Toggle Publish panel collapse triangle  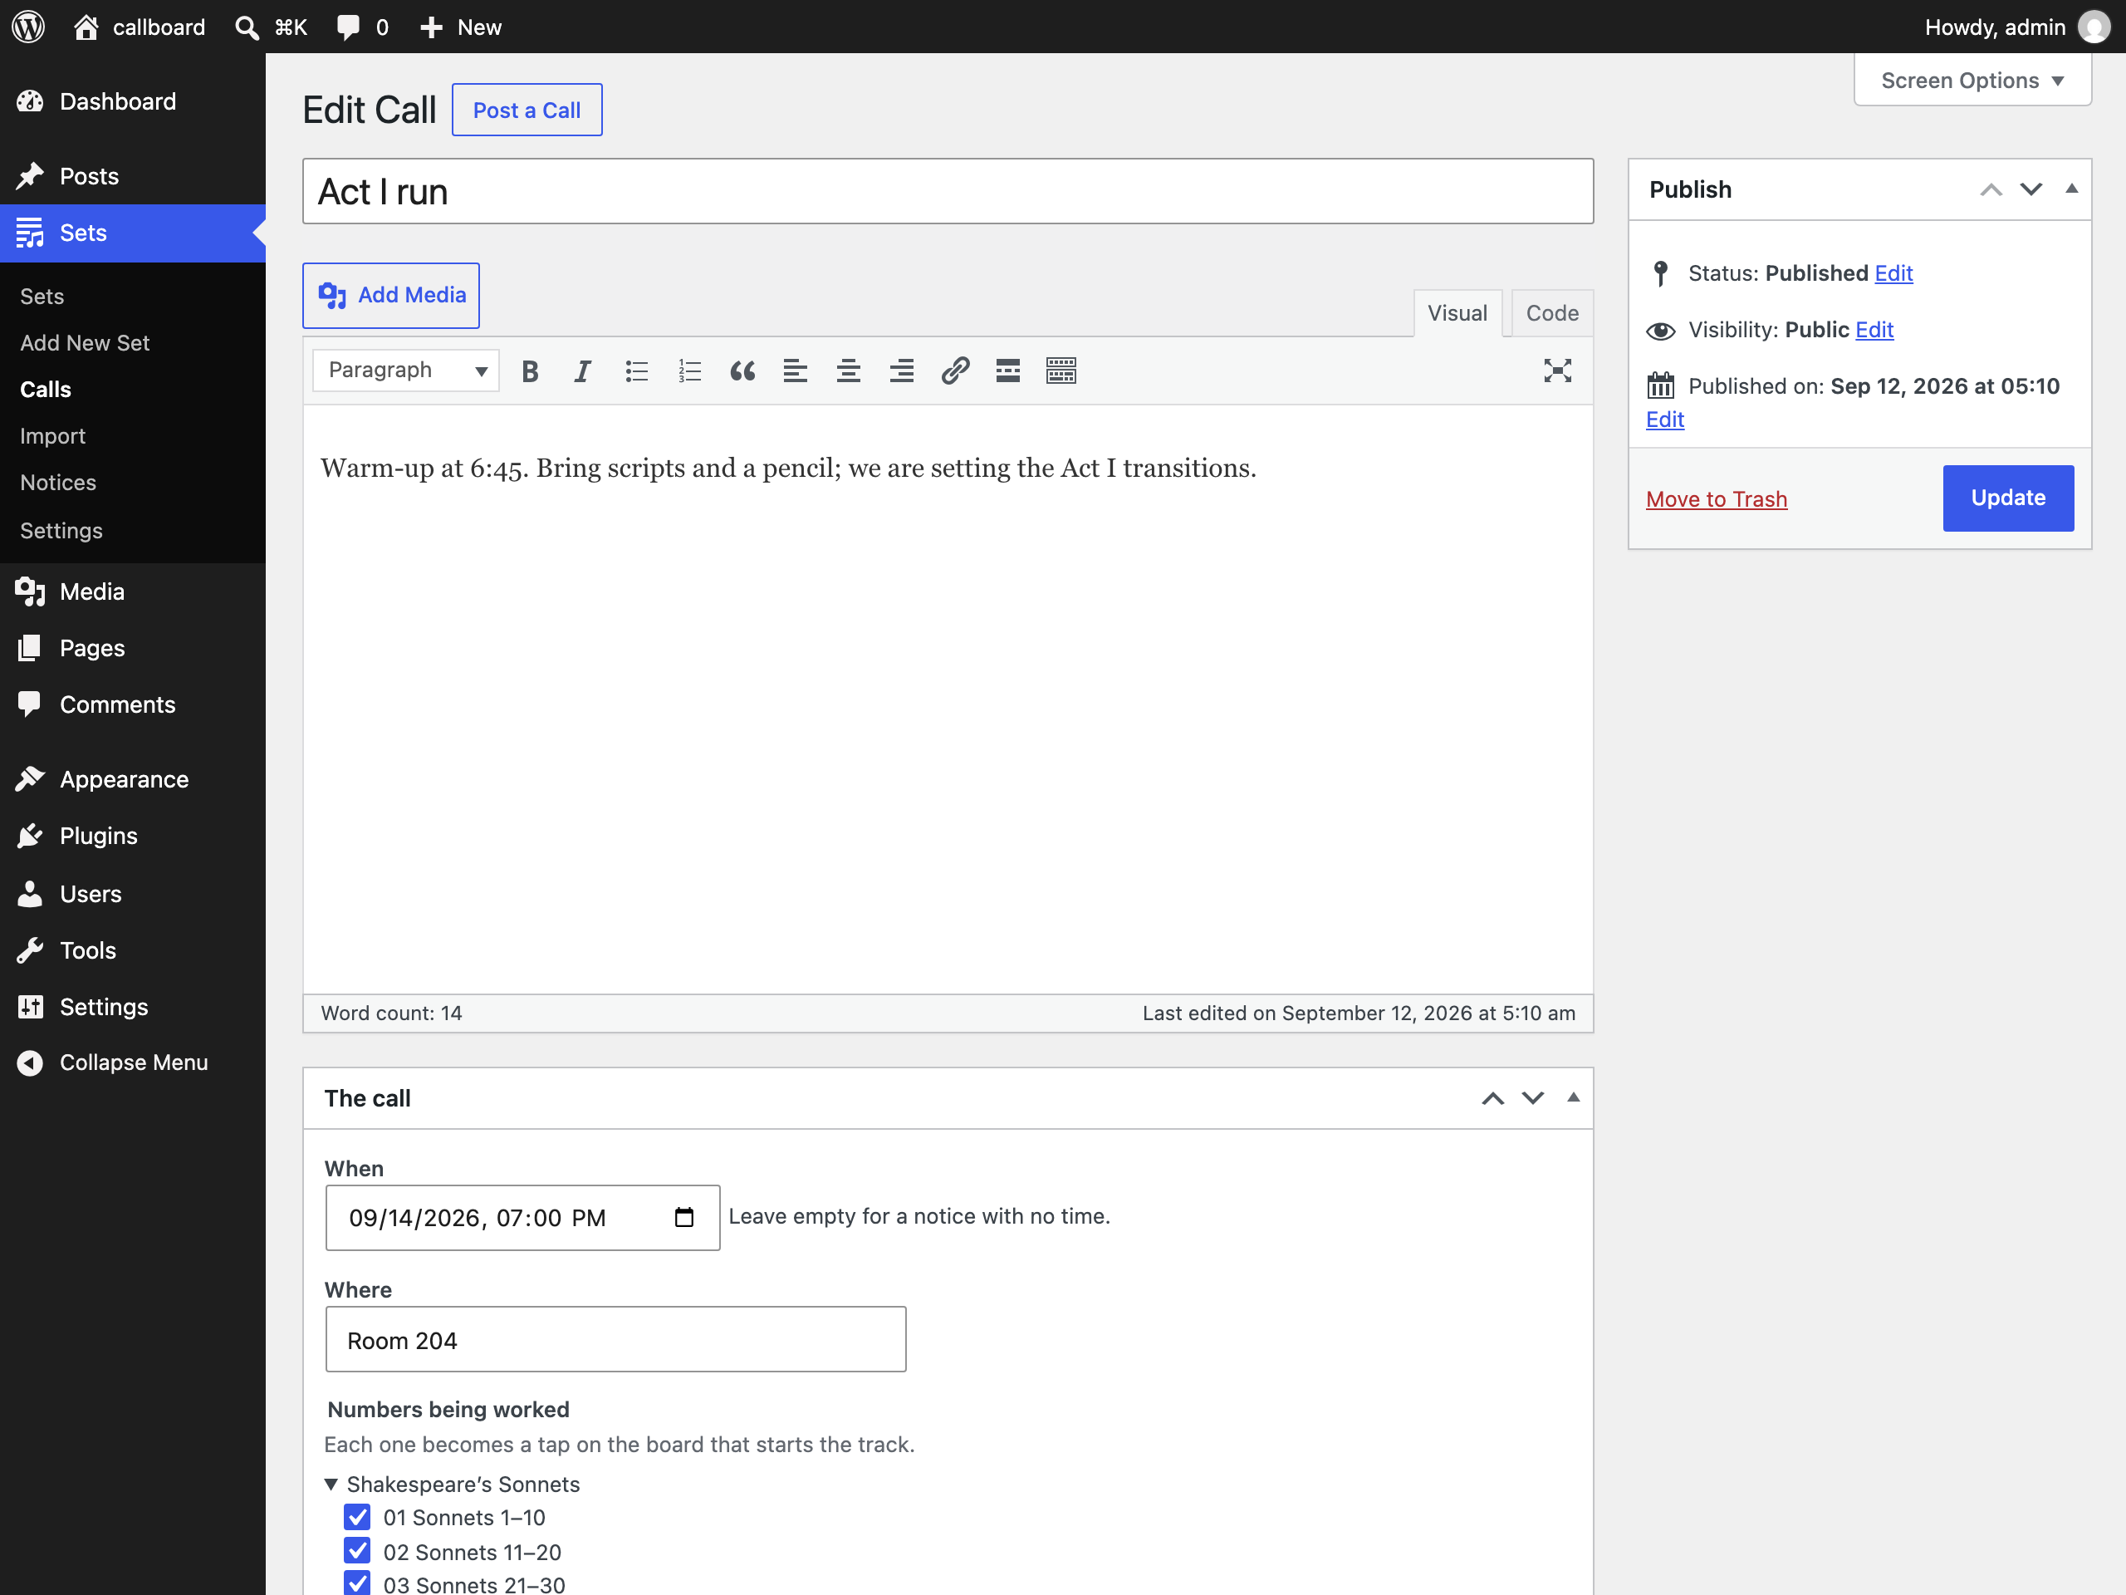tap(2071, 189)
